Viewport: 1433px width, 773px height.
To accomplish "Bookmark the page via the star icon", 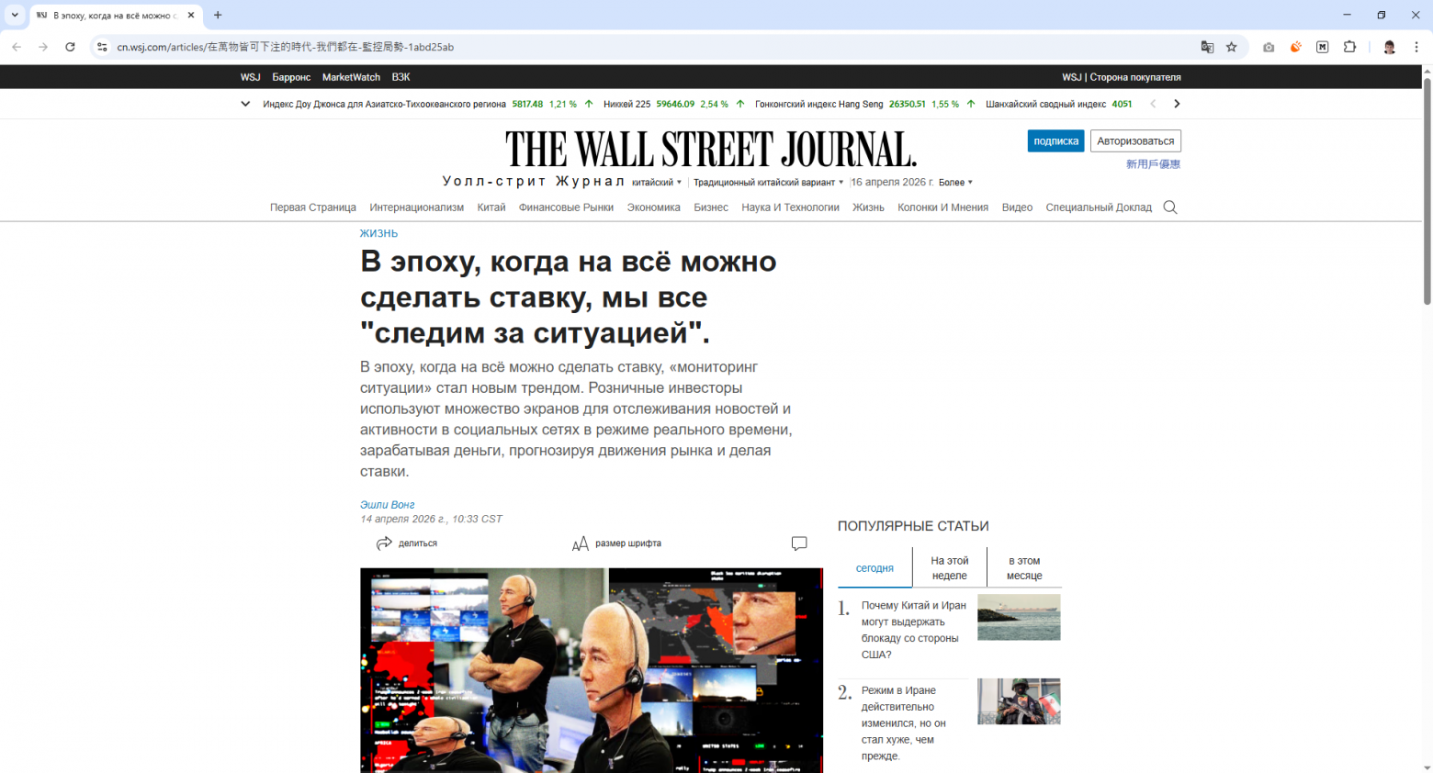I will tap(1231, 46).
